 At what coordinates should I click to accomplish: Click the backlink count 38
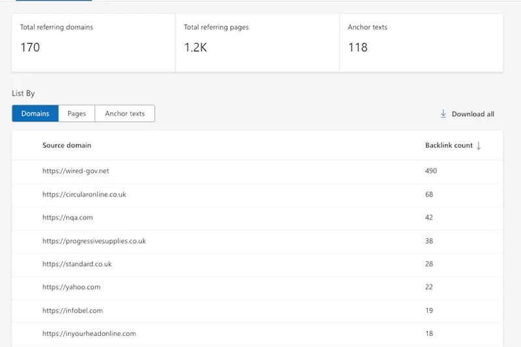(429, 241)
